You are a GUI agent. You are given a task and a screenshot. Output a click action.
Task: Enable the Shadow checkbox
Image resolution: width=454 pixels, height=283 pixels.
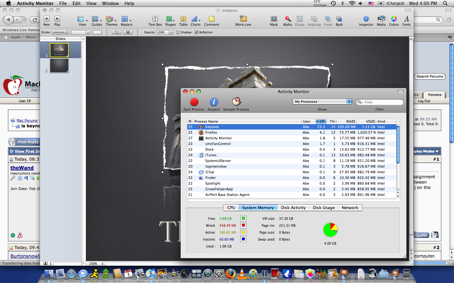[178, 32]
